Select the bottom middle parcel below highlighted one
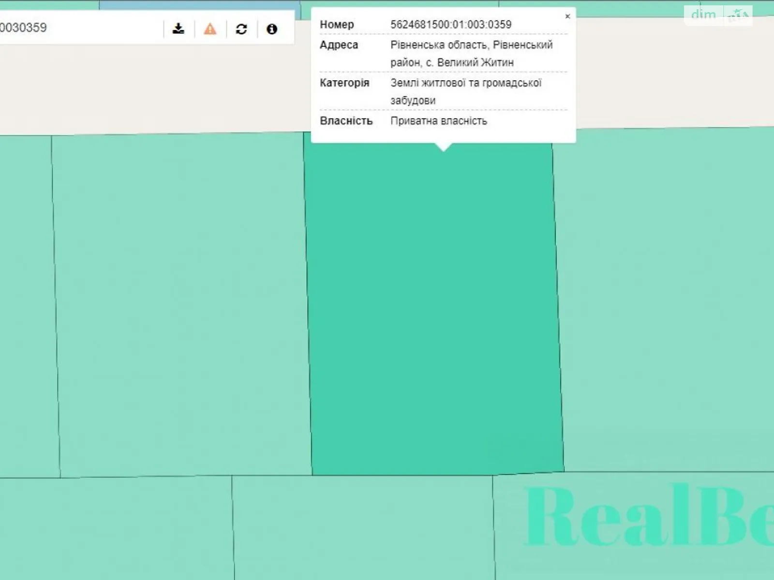Image resolution: width=774 pixels, height=580 pixels. [363, 528]
